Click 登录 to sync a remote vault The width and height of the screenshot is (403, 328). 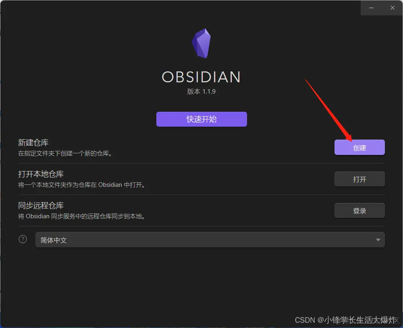point(359,211)
